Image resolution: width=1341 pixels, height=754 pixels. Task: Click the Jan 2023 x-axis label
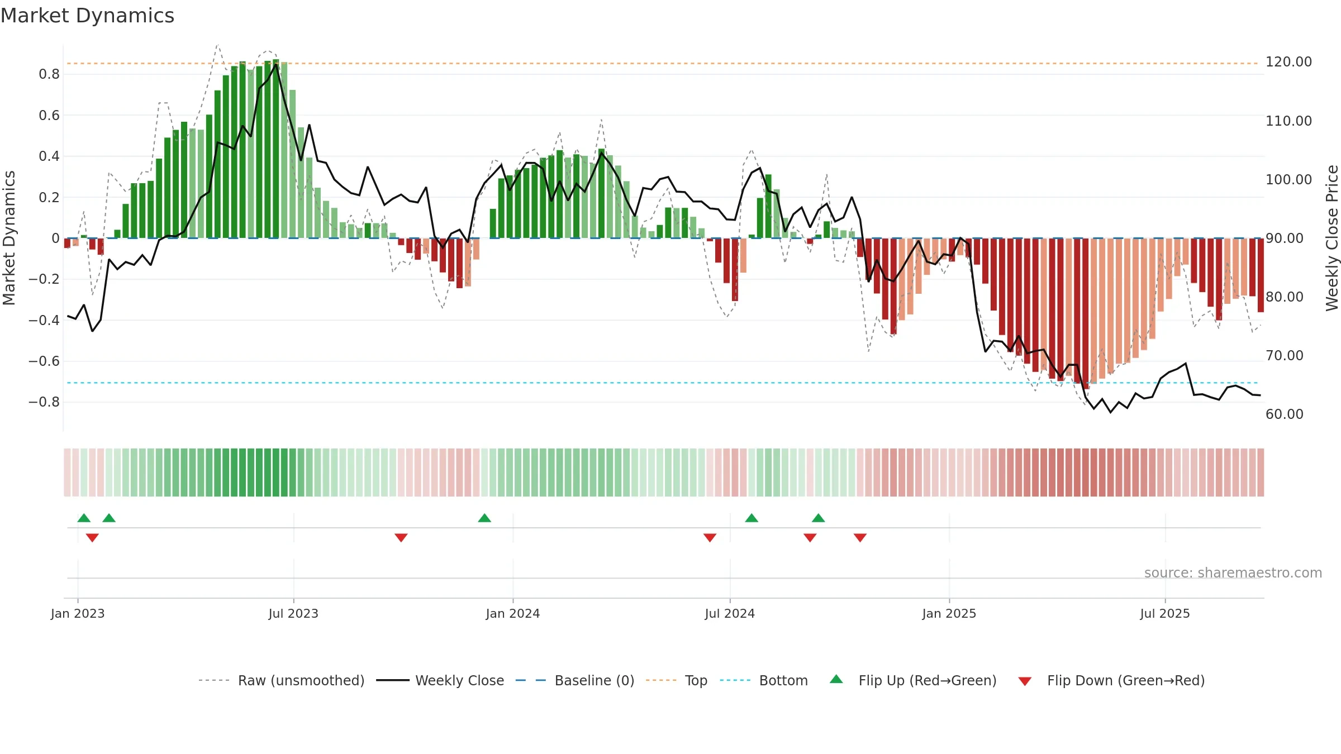pyautogui.click(x=78, y=613)
